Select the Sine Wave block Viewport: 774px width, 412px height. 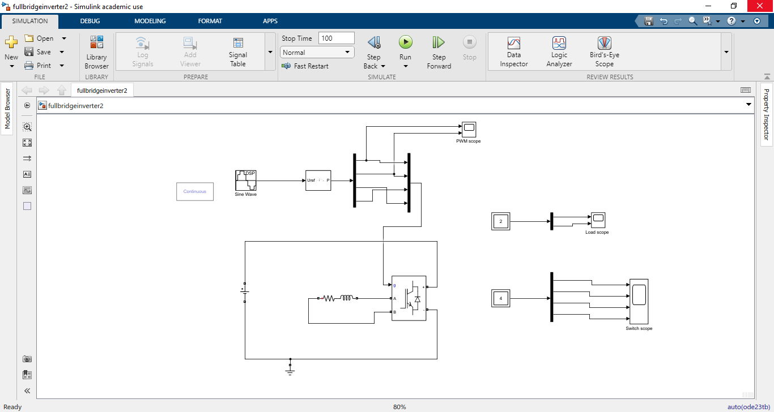246,181
